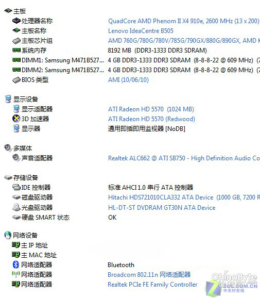
Task: Click the 磁盘驱动器 hard disk icon
Action: click(16, 197)
